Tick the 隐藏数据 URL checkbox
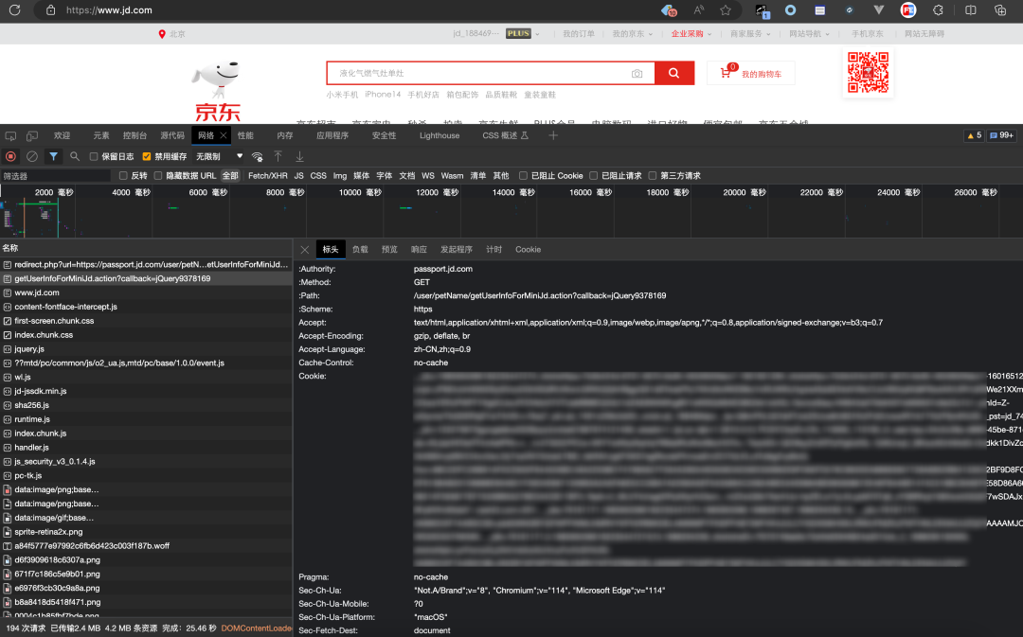The width and height of the screenshot is (1023, 637). pos(158,175)
